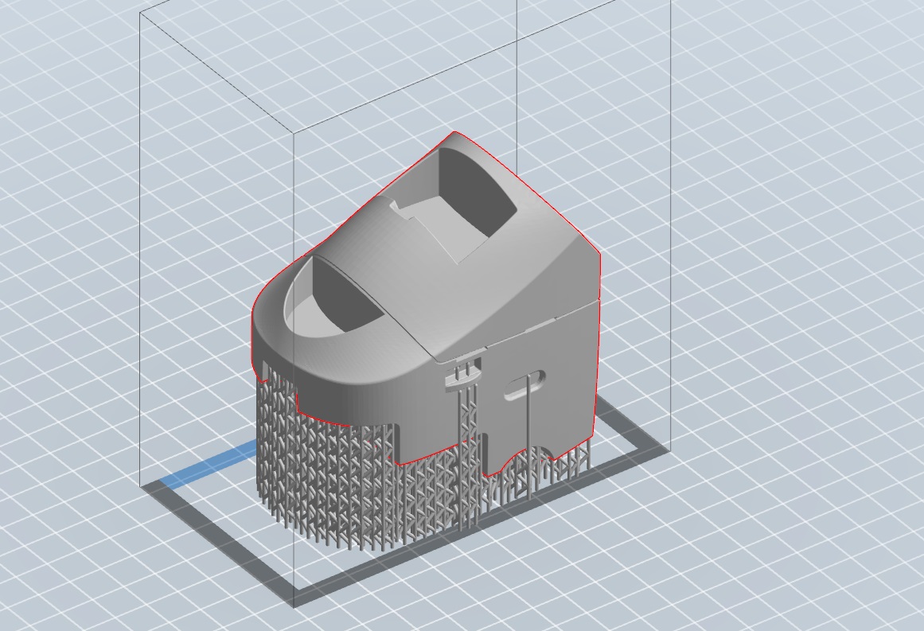Click the blue front marker on build platform

coord(209,463)
